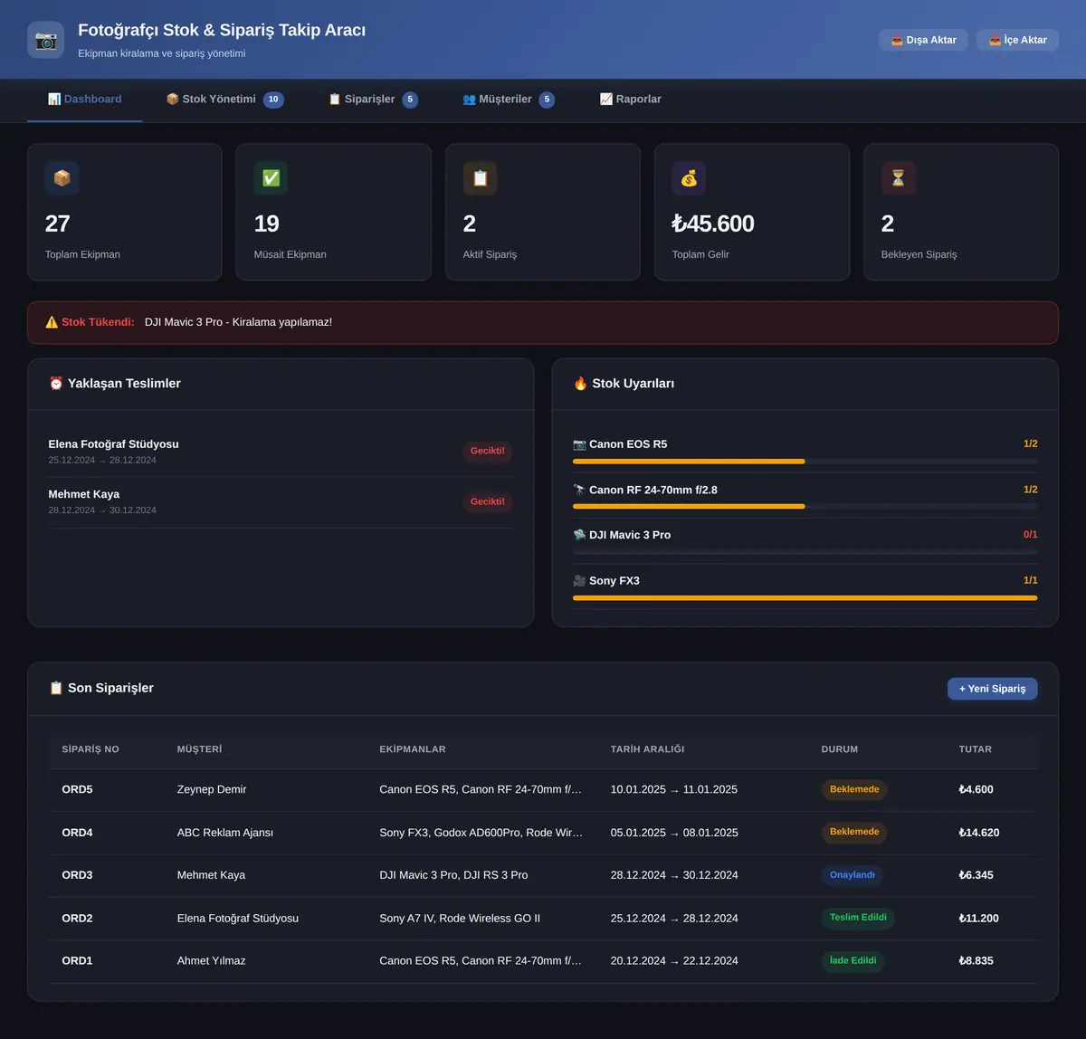This screenshot has width=1086, height=1039.
Task: Click the 0/1 stock count for DJI Mavic
Action: 1030,535
